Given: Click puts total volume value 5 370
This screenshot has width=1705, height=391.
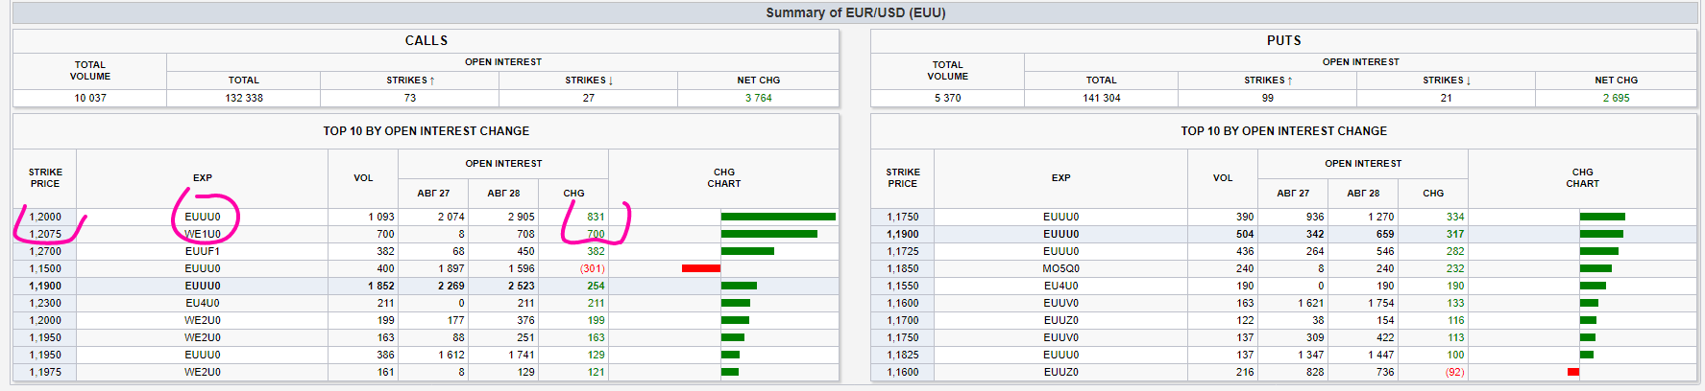Looking at the screenshot, I should coord(947,98).
